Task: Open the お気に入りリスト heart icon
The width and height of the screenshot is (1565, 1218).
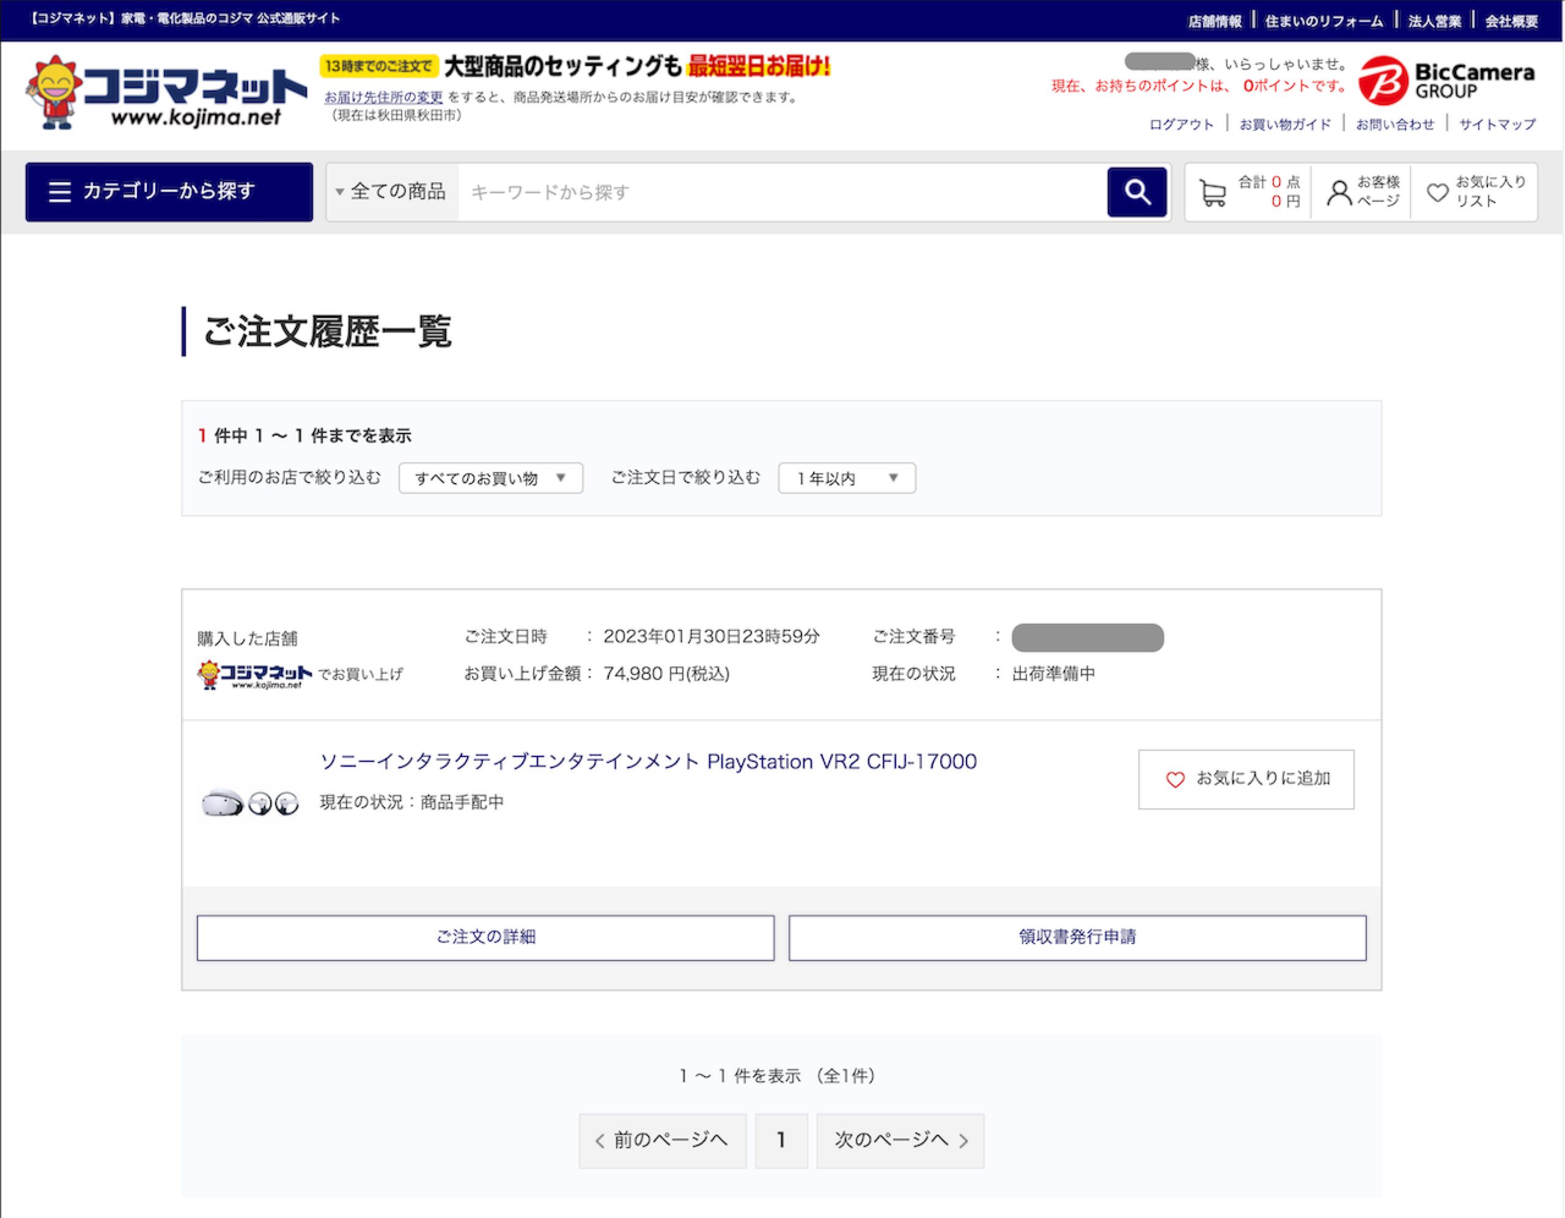Action: (1437, 192)
